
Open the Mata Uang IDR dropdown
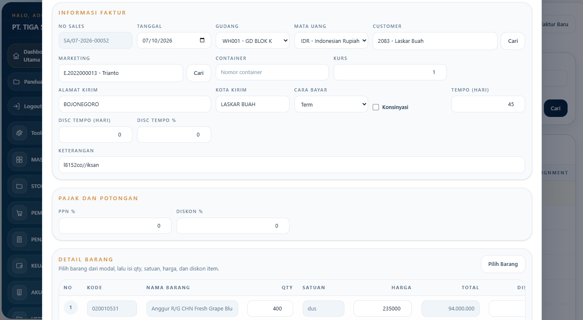pos(331,41)
